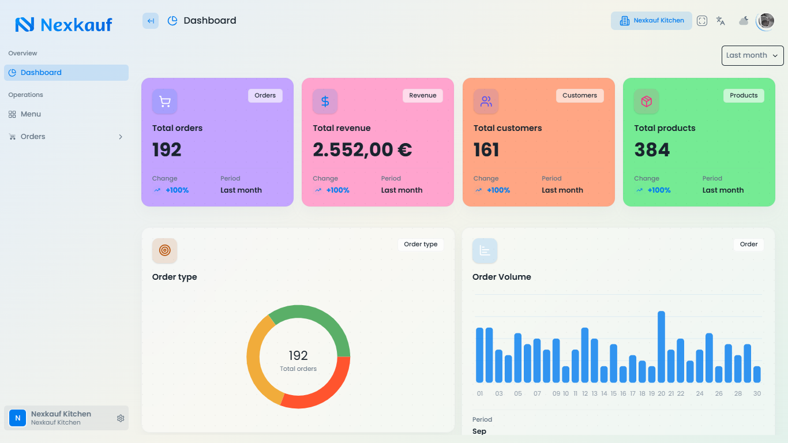The height and width of the screenshot is (443, 788).
Task: Select the fullscreen icon in the top bar
Action: [x=701, y=20]
